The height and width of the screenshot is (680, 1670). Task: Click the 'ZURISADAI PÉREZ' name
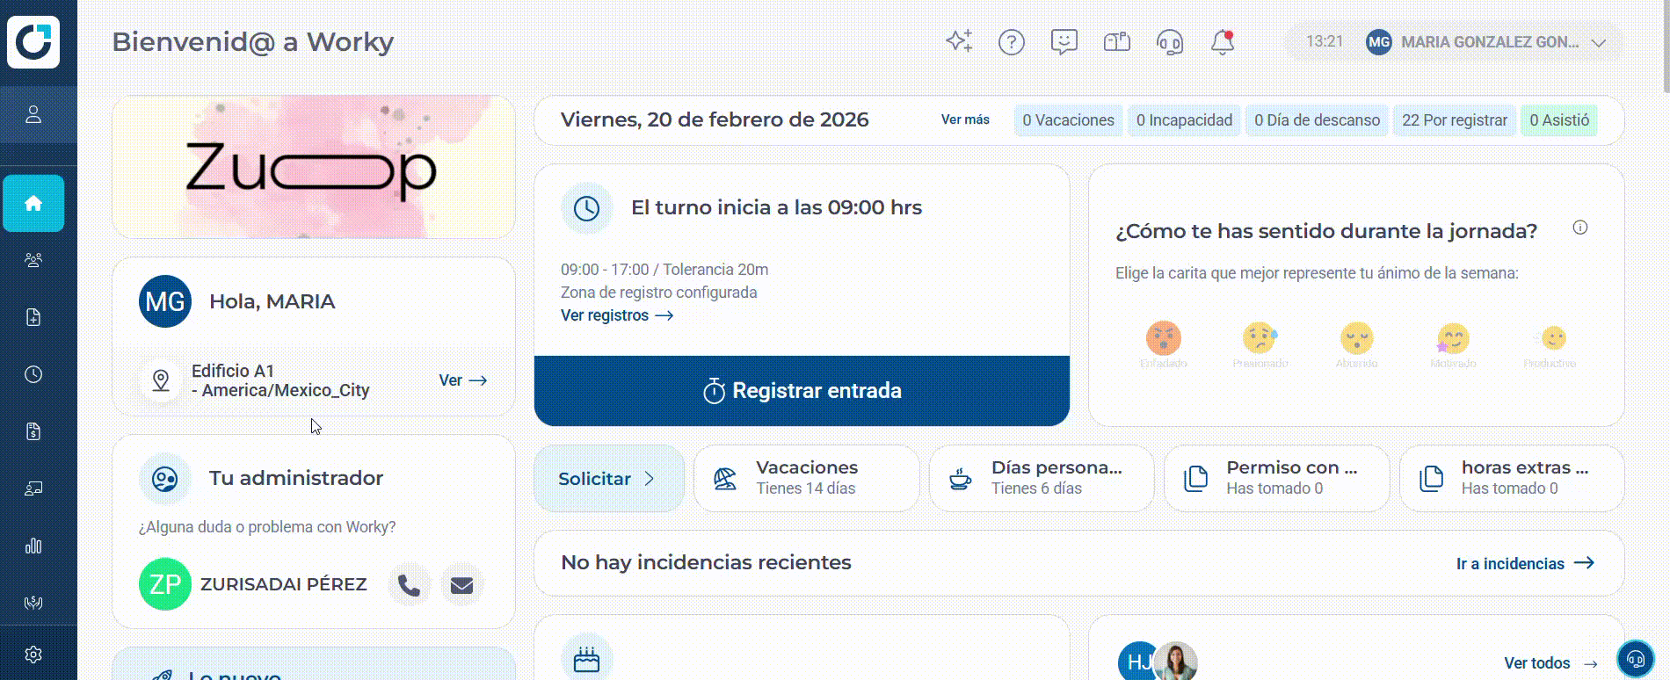284,584
